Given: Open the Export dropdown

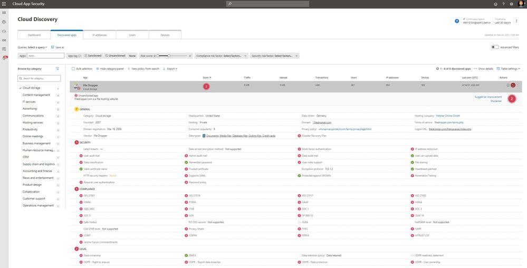Looking at the screenshot, I should (x=170, y=69).
